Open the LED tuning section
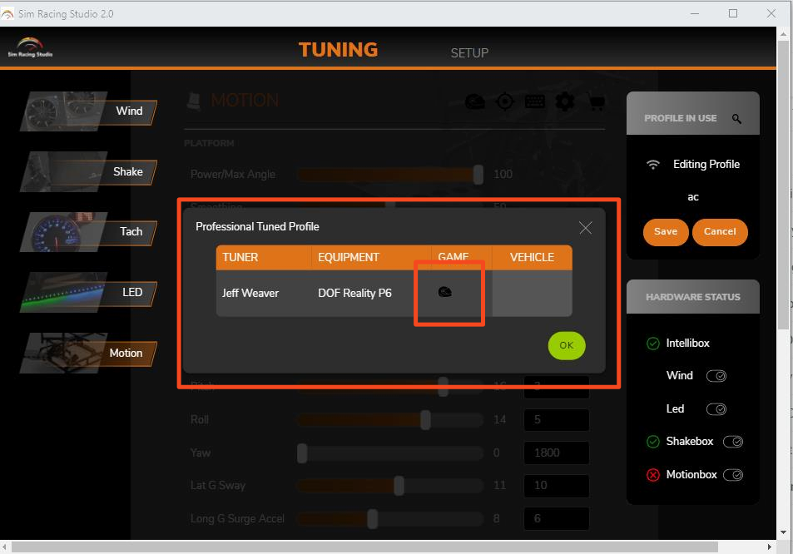The height and width of the screenshot is (554, 793). 88,293
